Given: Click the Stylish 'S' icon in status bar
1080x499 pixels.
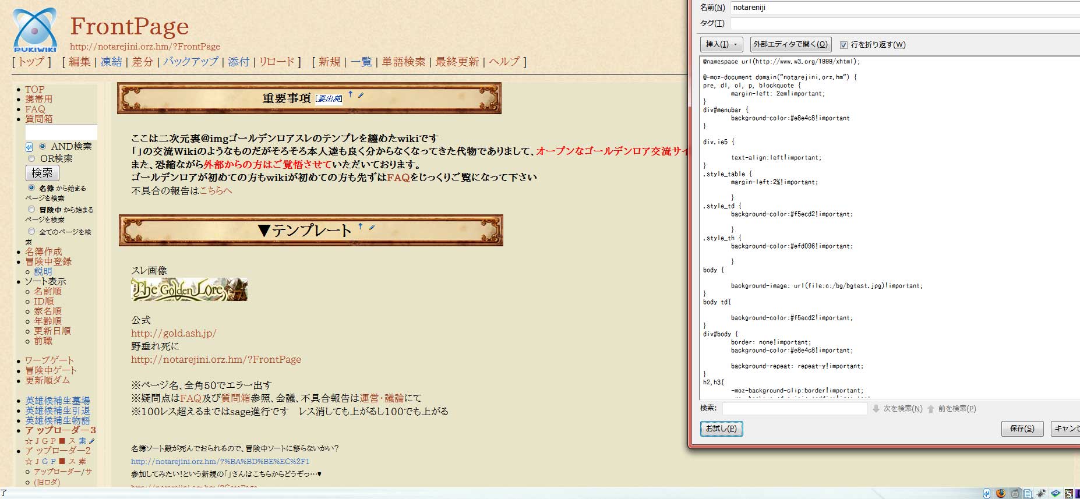Looking at the screenshot, I should coord(1069,493).
